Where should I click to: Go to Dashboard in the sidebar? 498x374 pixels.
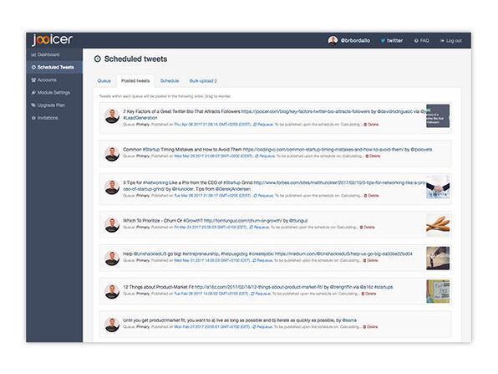pyautogui.click(x=45, y=54)
